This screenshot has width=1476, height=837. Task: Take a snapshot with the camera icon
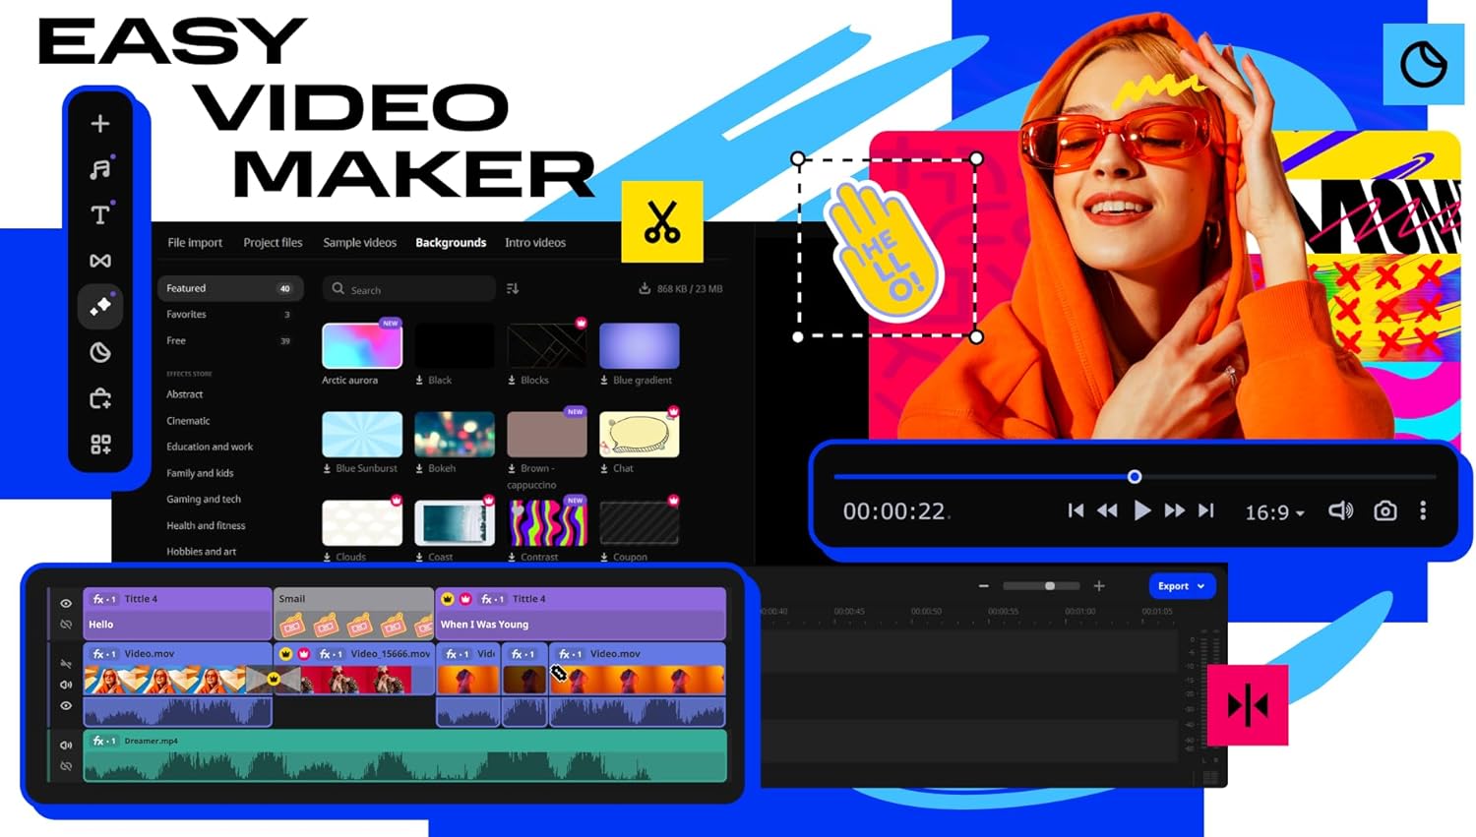(1385, 510)
